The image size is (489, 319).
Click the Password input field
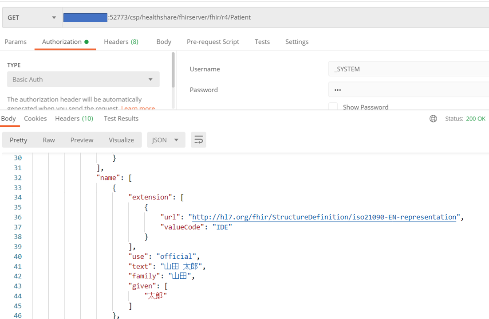click(408, 89)
